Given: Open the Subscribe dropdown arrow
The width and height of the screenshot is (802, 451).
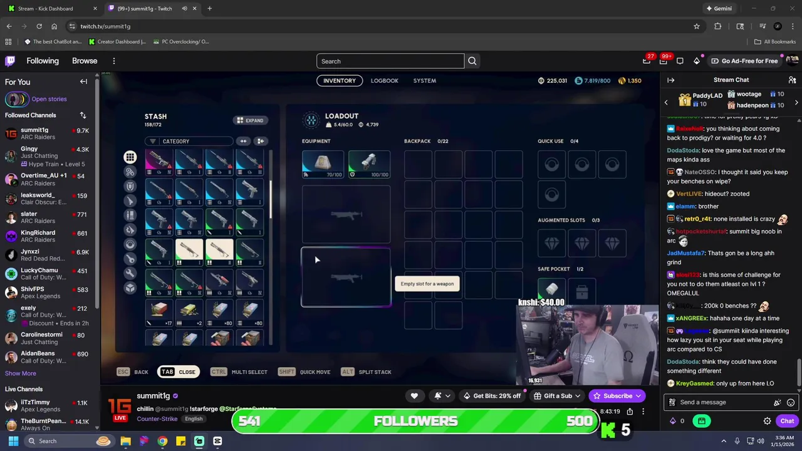Looking at the screenshot, I should (x=638, y=396).
